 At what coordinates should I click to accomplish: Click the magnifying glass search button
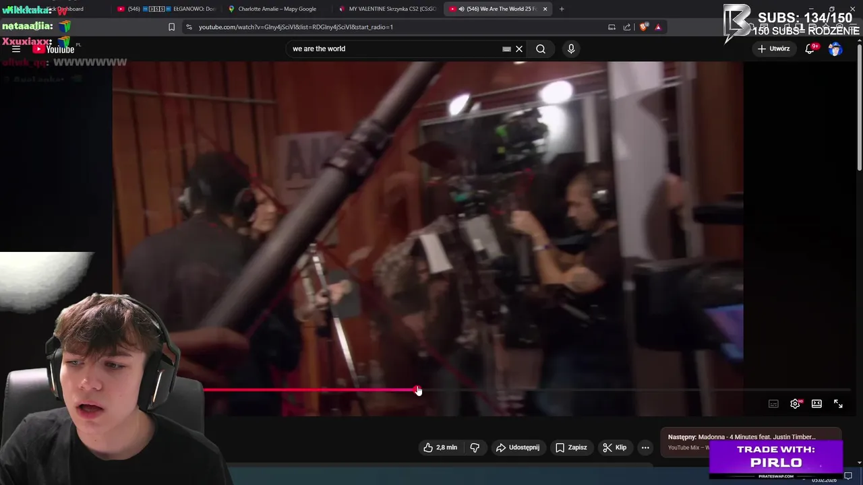(541, 48)
